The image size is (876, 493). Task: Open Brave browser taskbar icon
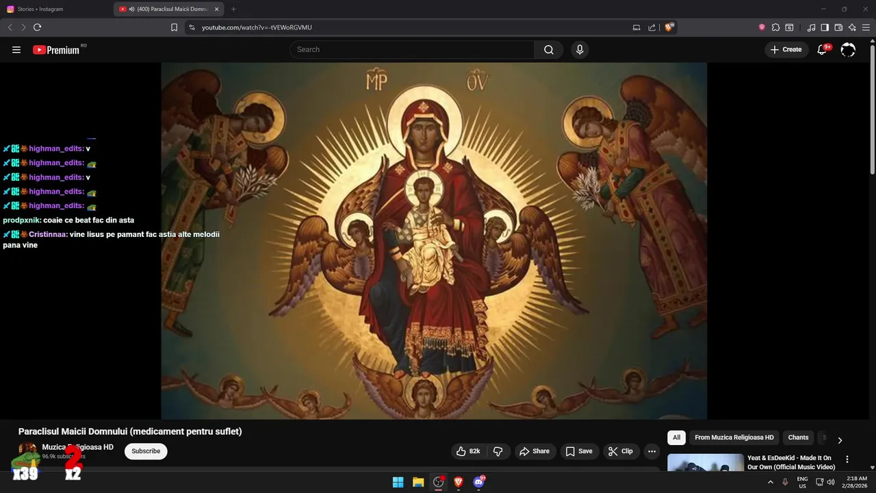[459, 482]
